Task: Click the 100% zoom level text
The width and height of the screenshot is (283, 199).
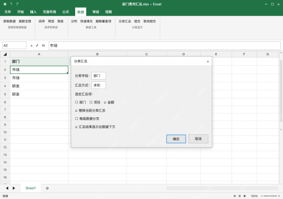Action: 254,196
